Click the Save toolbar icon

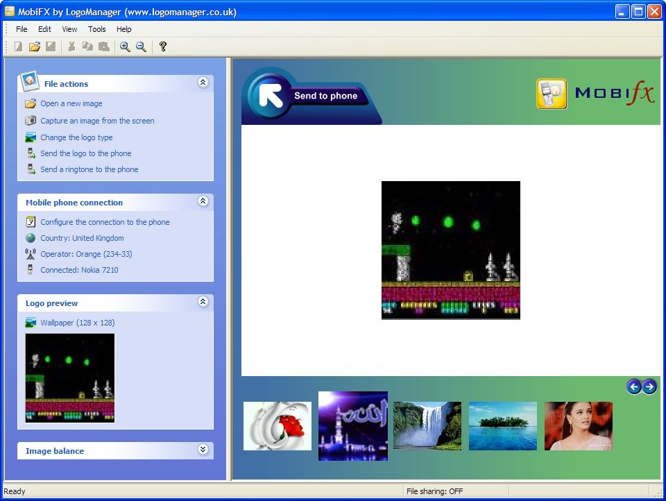(51, 46)
